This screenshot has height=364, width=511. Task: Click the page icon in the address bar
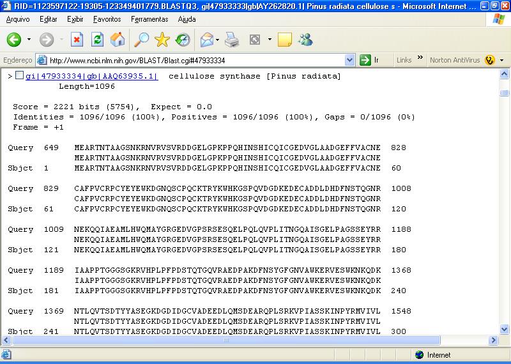42,60
